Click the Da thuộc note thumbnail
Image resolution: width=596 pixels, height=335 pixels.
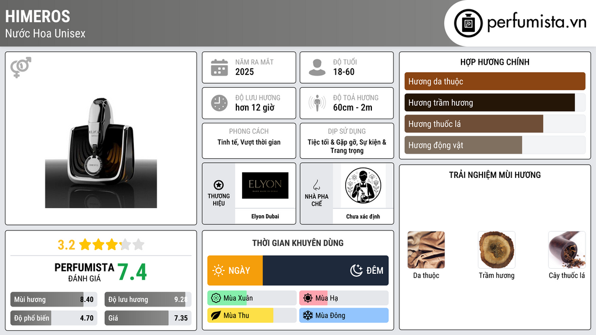(x=426, y=250)
